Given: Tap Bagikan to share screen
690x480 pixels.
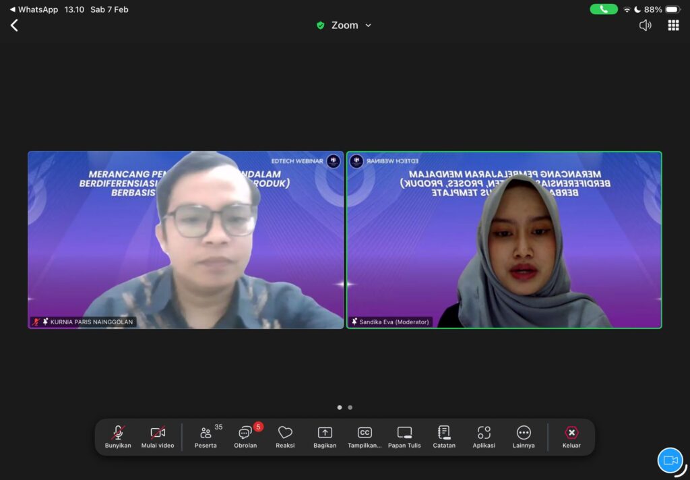Looking at the screenshot, I should coord(325,436).
